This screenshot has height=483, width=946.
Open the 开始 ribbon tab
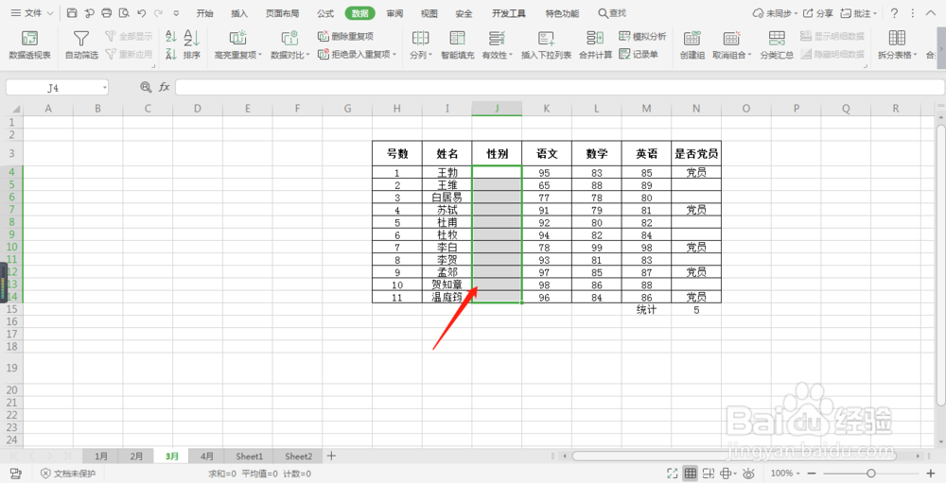tap(204, 13)
